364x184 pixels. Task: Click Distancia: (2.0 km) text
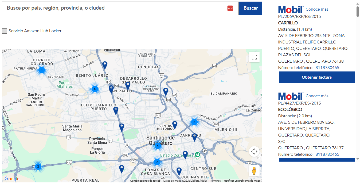tap(295, 116)
